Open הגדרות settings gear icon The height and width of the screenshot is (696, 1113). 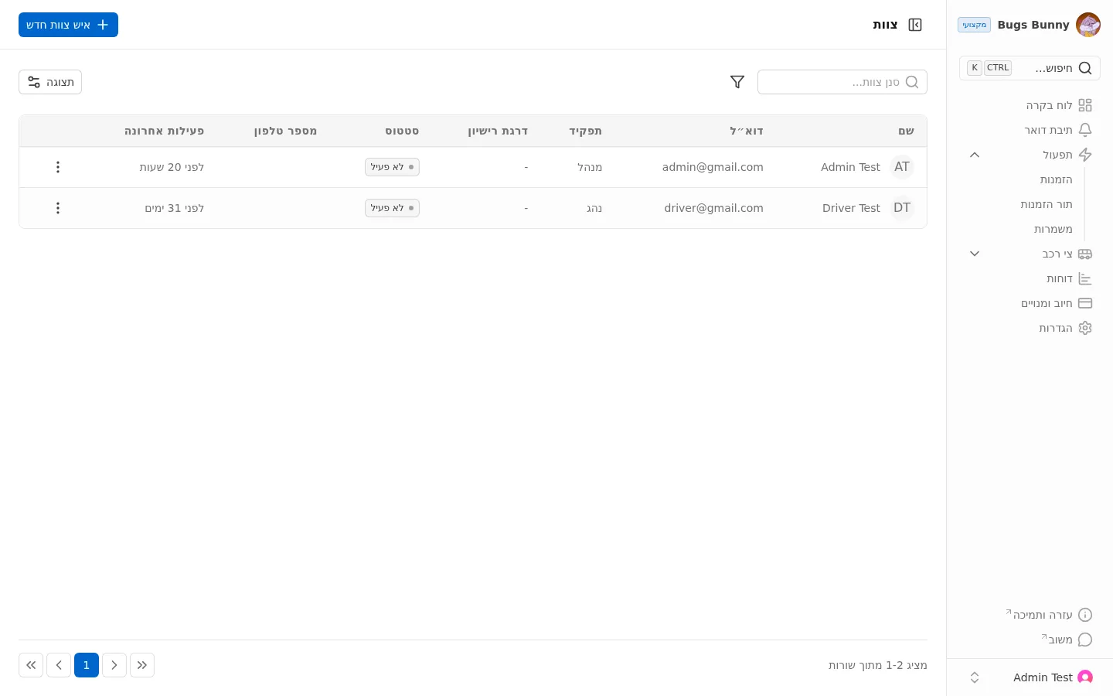[x=1085, y=328]
